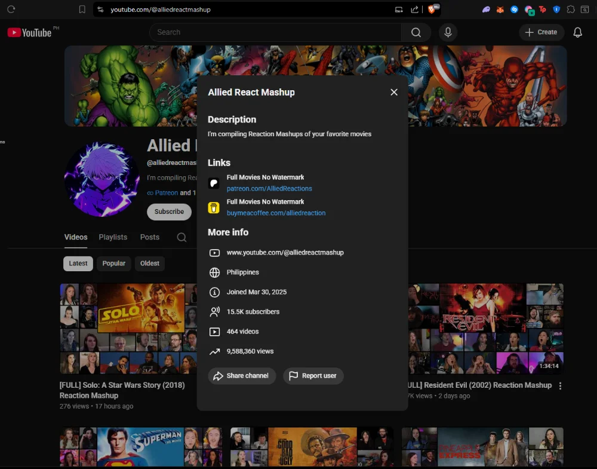
Task: Open the extensions puzzle icon
Action: 570,10
